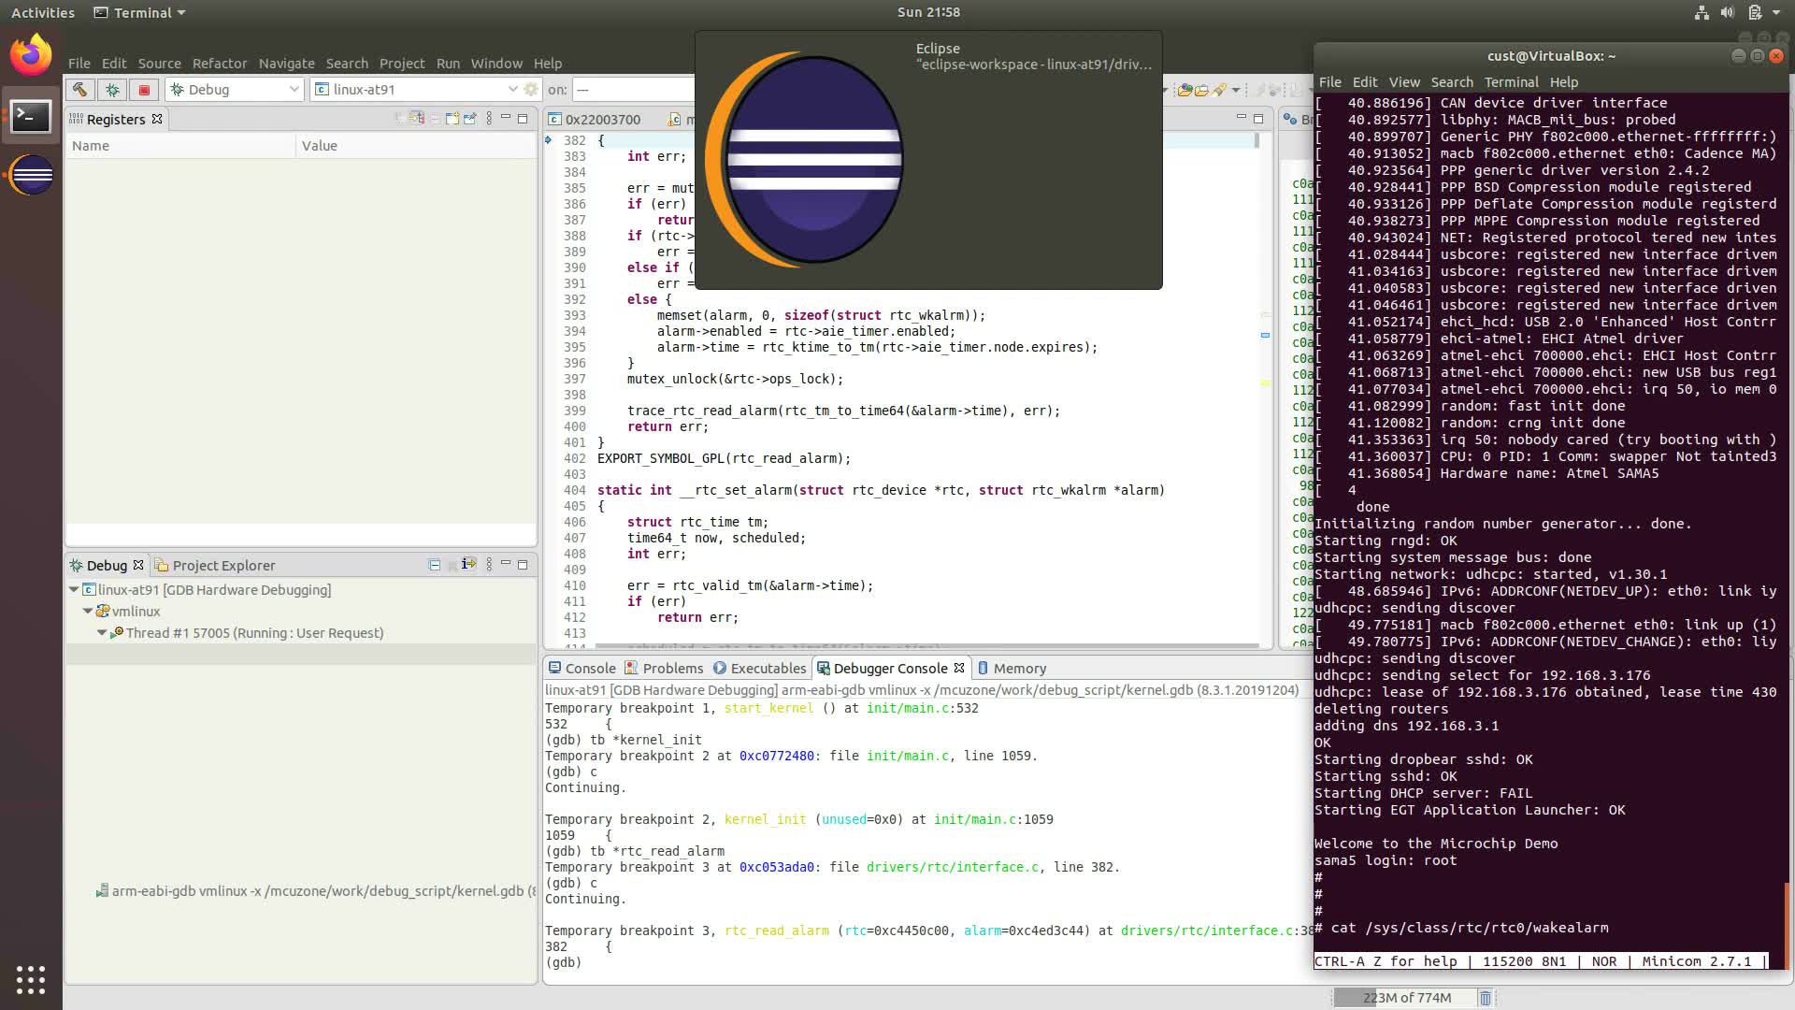1795x1010 pixels.
Task: Click the Debug bug launch button
Action: (x=112, y=90)
